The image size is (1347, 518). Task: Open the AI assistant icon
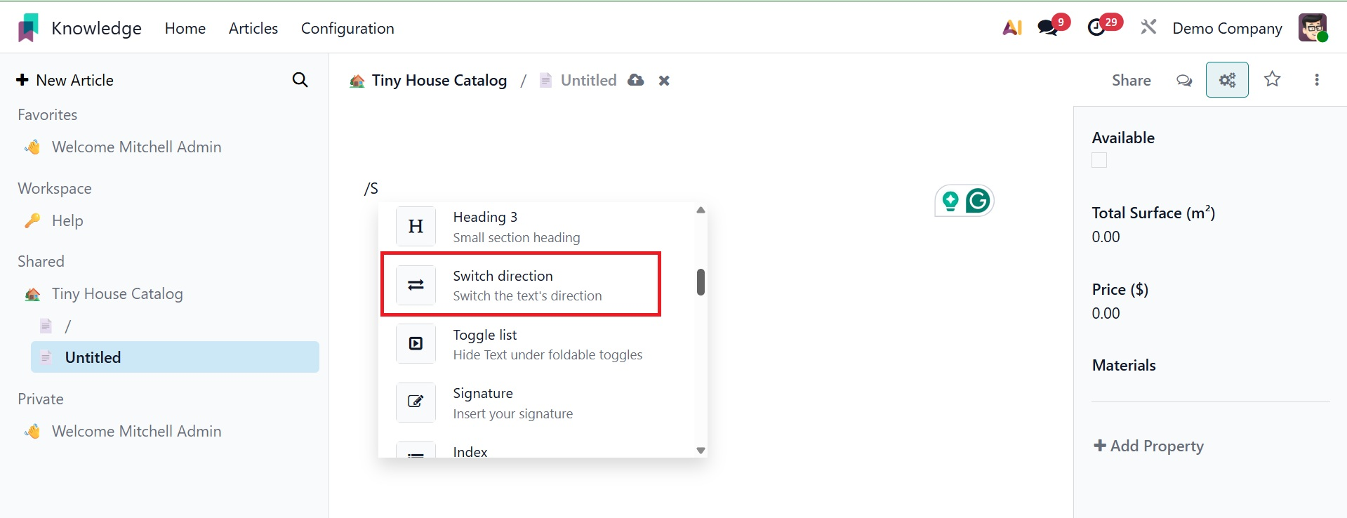click(1011, 28)
